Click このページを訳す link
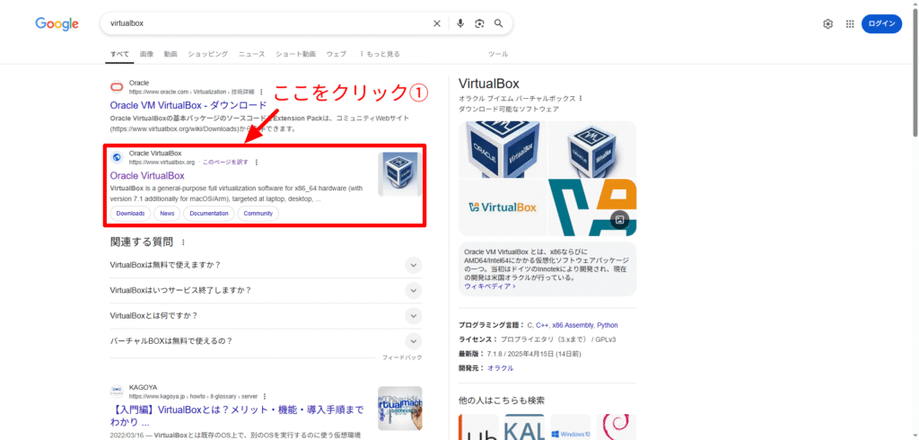The height and width of the screenshot is (440, 919). pos(225,163)
